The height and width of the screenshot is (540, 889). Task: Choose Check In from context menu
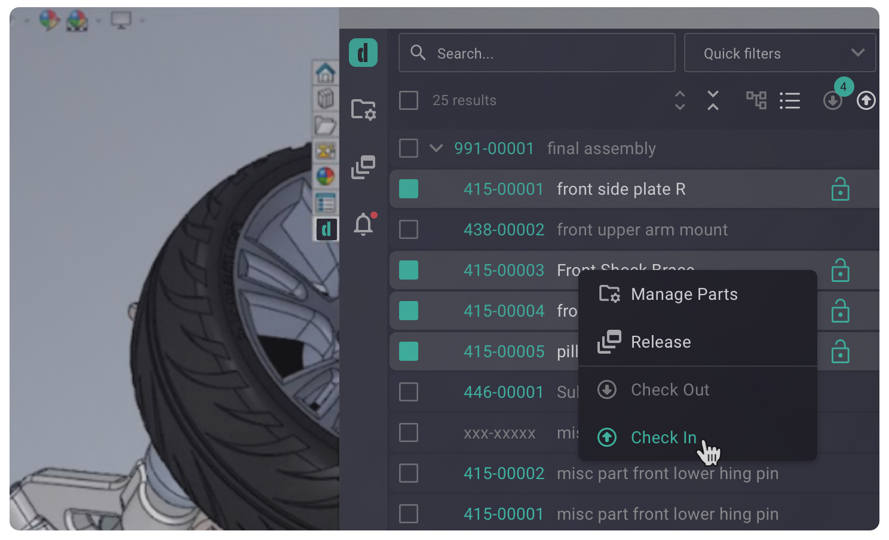[x=663, y=437]
